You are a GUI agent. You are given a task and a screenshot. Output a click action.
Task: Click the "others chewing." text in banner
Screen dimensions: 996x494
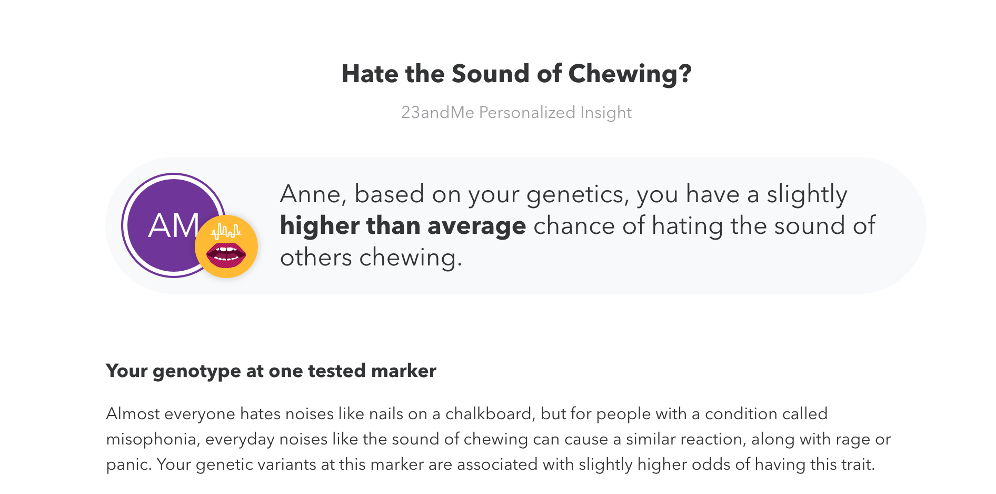point(371,258)
